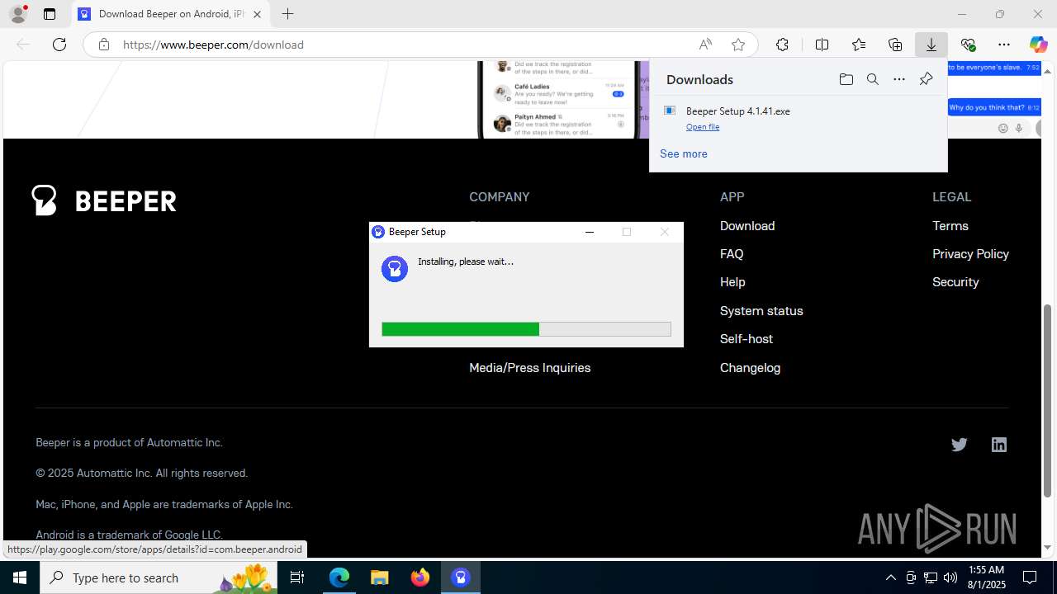Open Beeper Twitter profile icon

click(959, 445)
